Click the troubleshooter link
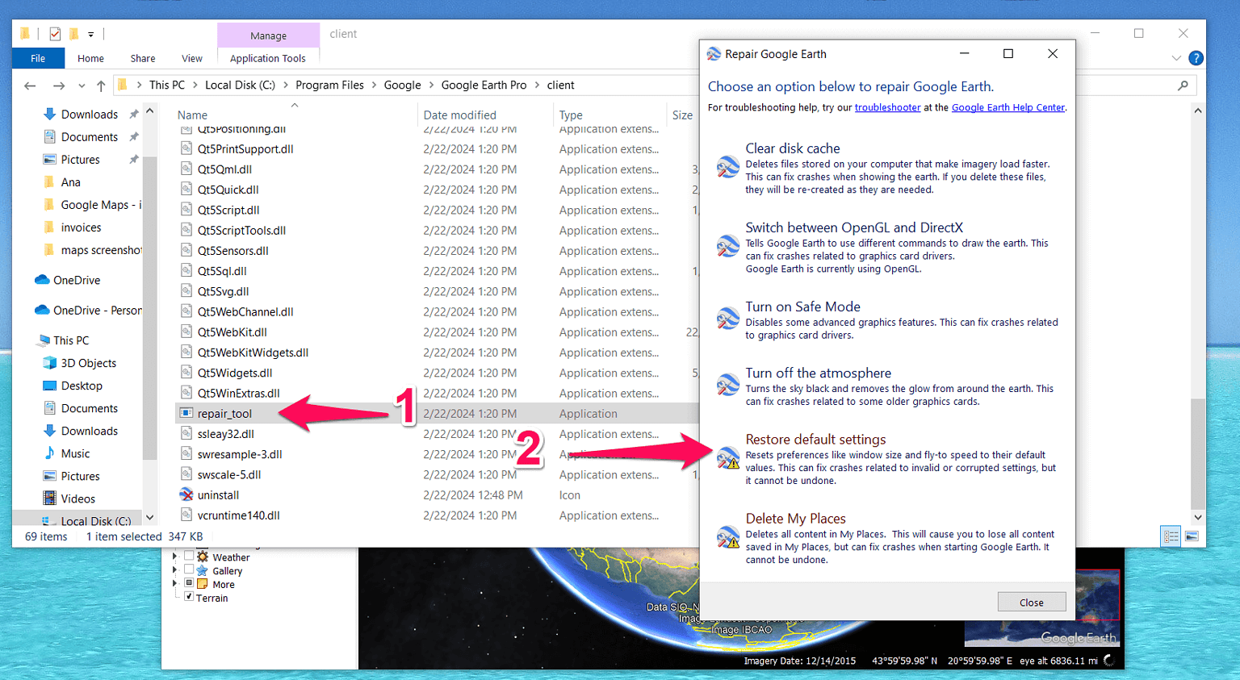This screenshot has height=680, width=1240. 887,106
